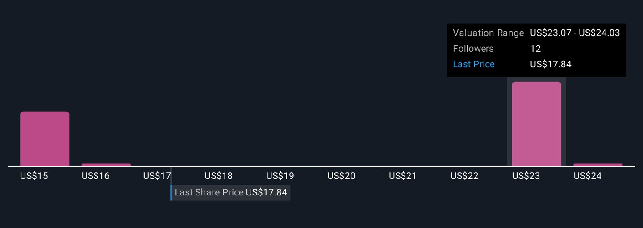
Task: Click the US$23.07 - US$24.03 range value
Action: coord(575,33)
